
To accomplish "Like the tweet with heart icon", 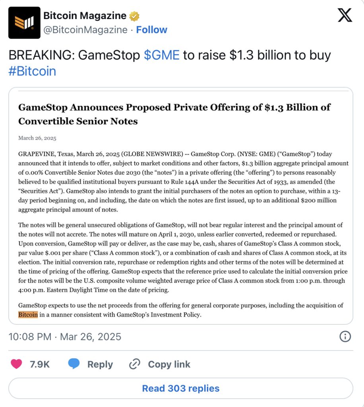I will point(16,364).
